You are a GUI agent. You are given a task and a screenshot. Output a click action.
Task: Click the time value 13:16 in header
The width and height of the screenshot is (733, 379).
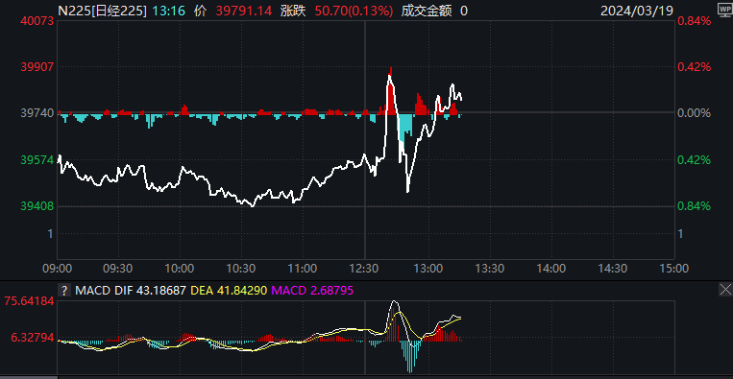click(x=170, y=11)
